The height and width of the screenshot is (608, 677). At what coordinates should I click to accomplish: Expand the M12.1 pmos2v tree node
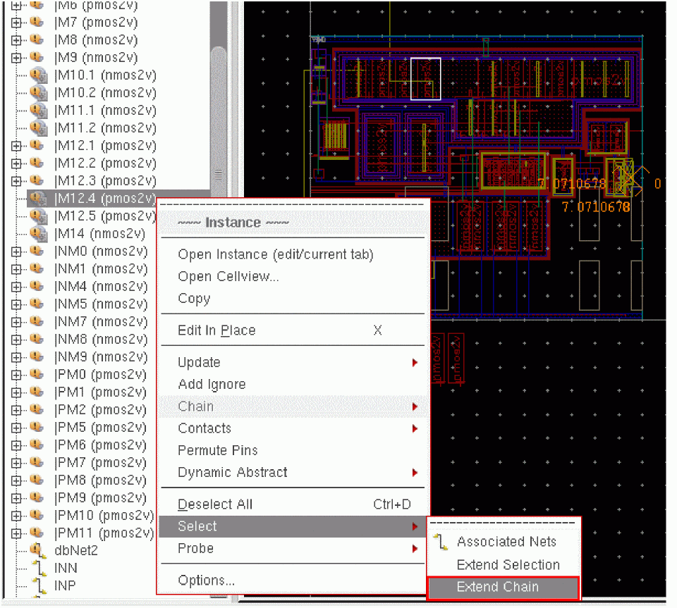coord(18,146)
